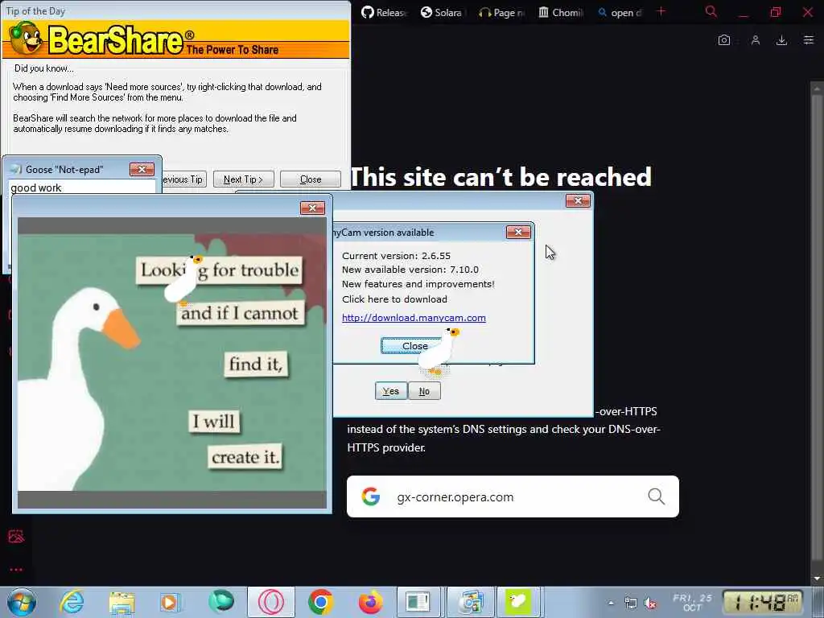Click the magnifier icon in Google search box
Image resolution: width=824 pixels, height=618 pixels.
point(656,496)
